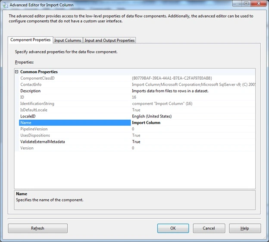Select the ContactInfo property row
The height and width of the screenshot is (242, 269).
click(75, 84)
